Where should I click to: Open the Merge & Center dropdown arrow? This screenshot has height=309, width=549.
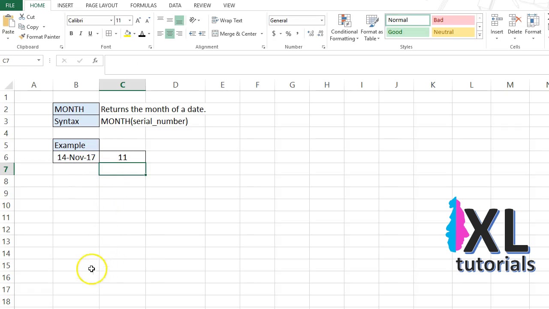[x=262, y=33]
